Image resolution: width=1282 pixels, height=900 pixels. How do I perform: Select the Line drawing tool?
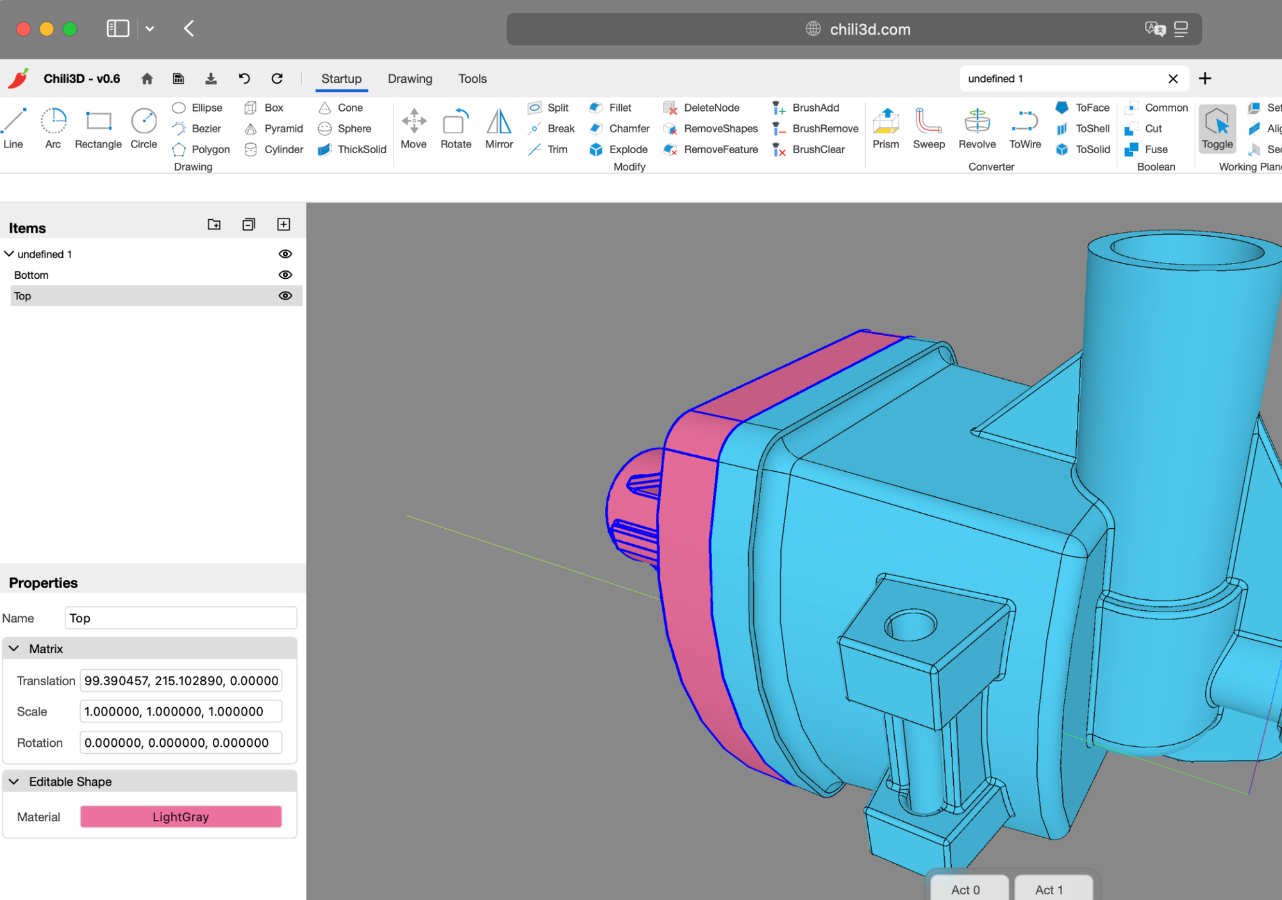[x=13, y=129]
